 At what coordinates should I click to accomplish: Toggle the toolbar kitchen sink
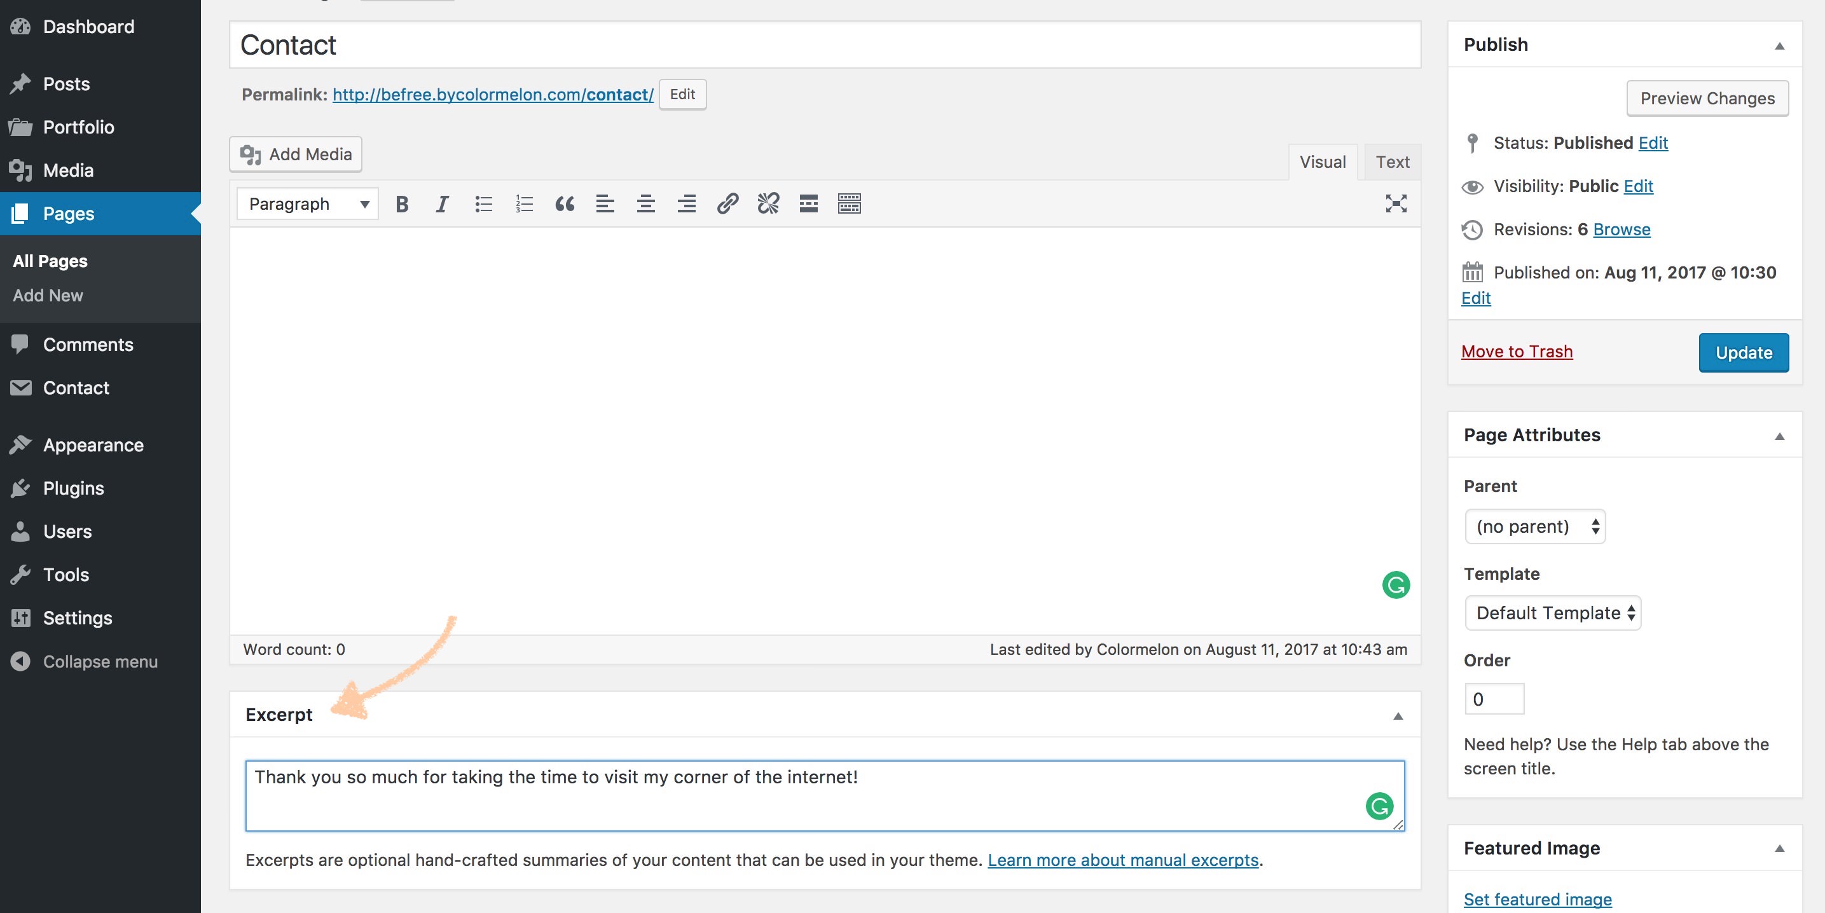850,204
